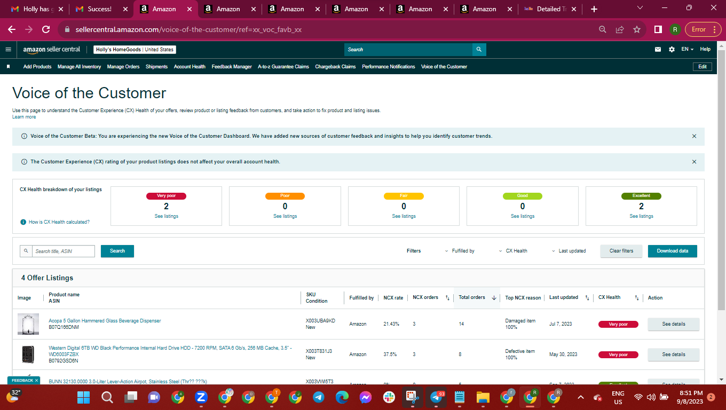Open the Seller Central hamburger menu
726x410 pixels.
tap(8, 50)
